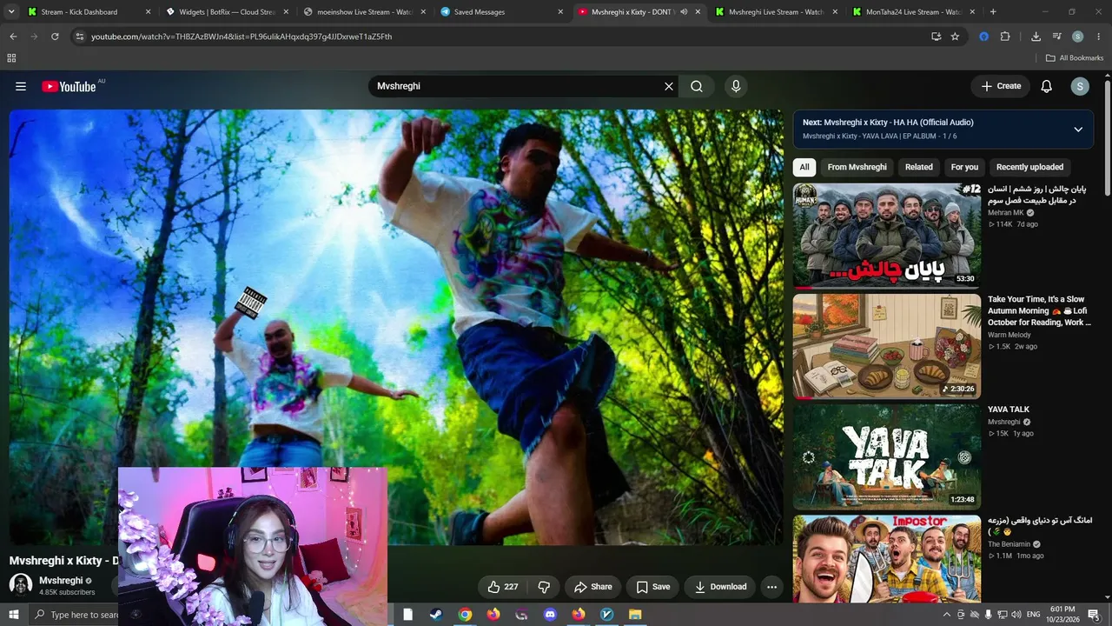Open the tab search dropdown arrow

coord(12,12)
